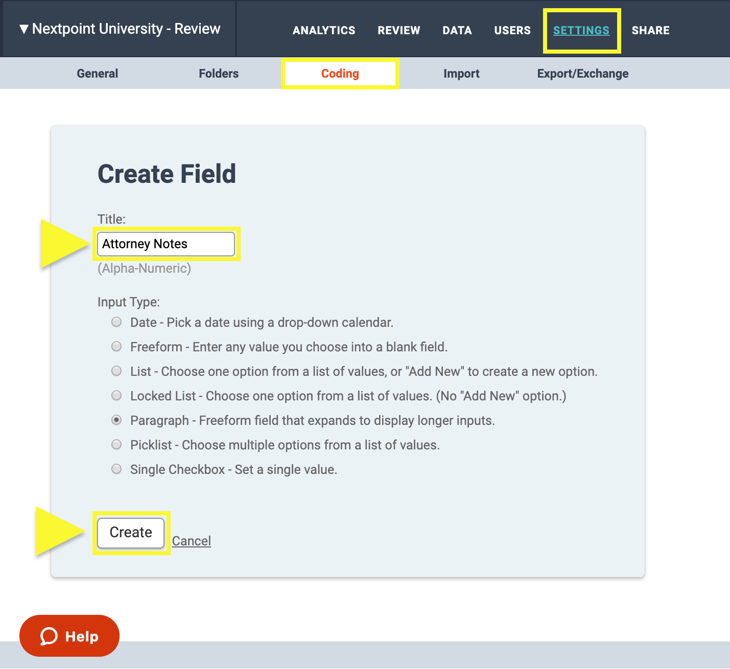The height and width of the screenshot is (669, 730).
Task: Open the Analytics menu
Action: pyautogui.click(x=324, y=31)
